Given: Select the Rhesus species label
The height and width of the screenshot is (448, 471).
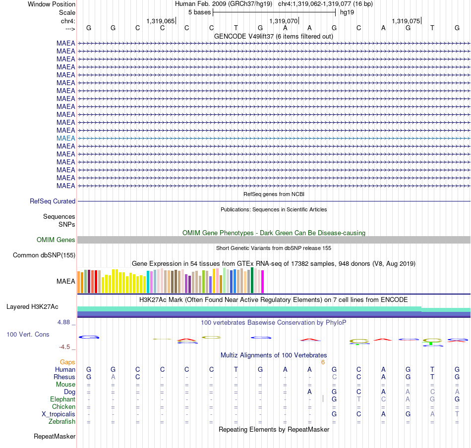Looking at the screenshot, I should coord(64,377).
